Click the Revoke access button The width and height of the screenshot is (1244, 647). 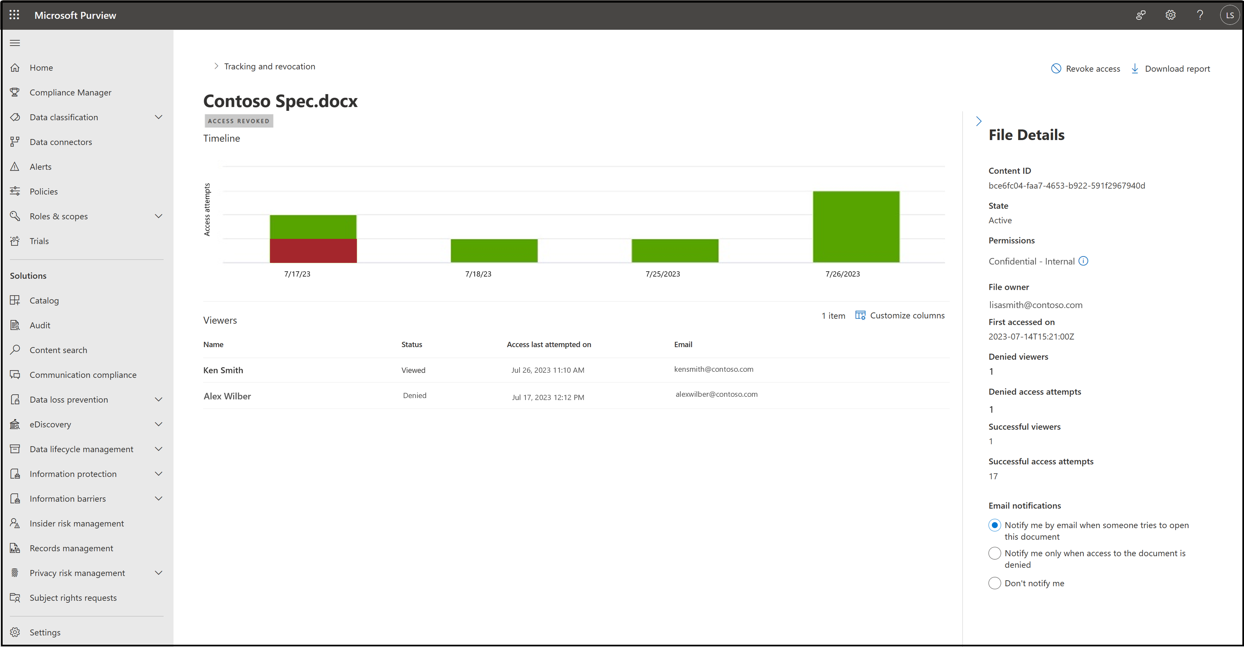[1085, 68]
